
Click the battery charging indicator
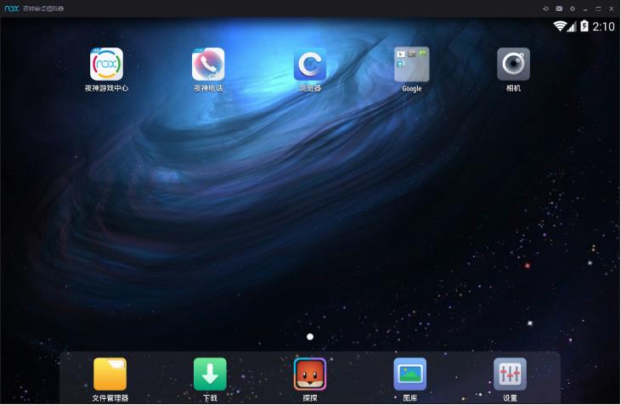tap(584, 27)
